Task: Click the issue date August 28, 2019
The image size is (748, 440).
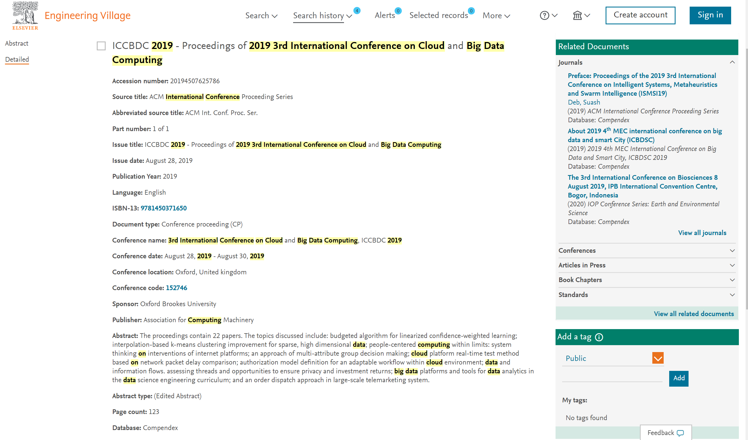Action: coord(169,161)
